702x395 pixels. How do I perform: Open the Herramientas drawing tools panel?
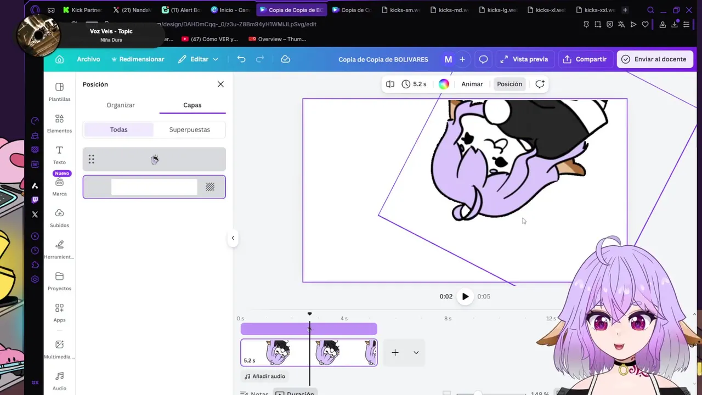(59, 250)
